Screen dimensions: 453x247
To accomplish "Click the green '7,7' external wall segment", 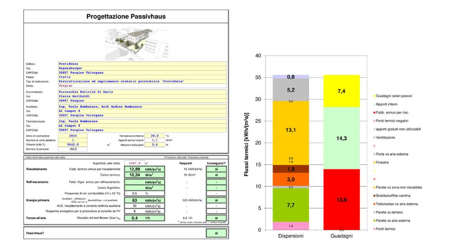I will click(x=291, y=205).
